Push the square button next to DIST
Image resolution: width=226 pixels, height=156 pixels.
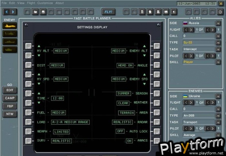[x=28, y=65]
